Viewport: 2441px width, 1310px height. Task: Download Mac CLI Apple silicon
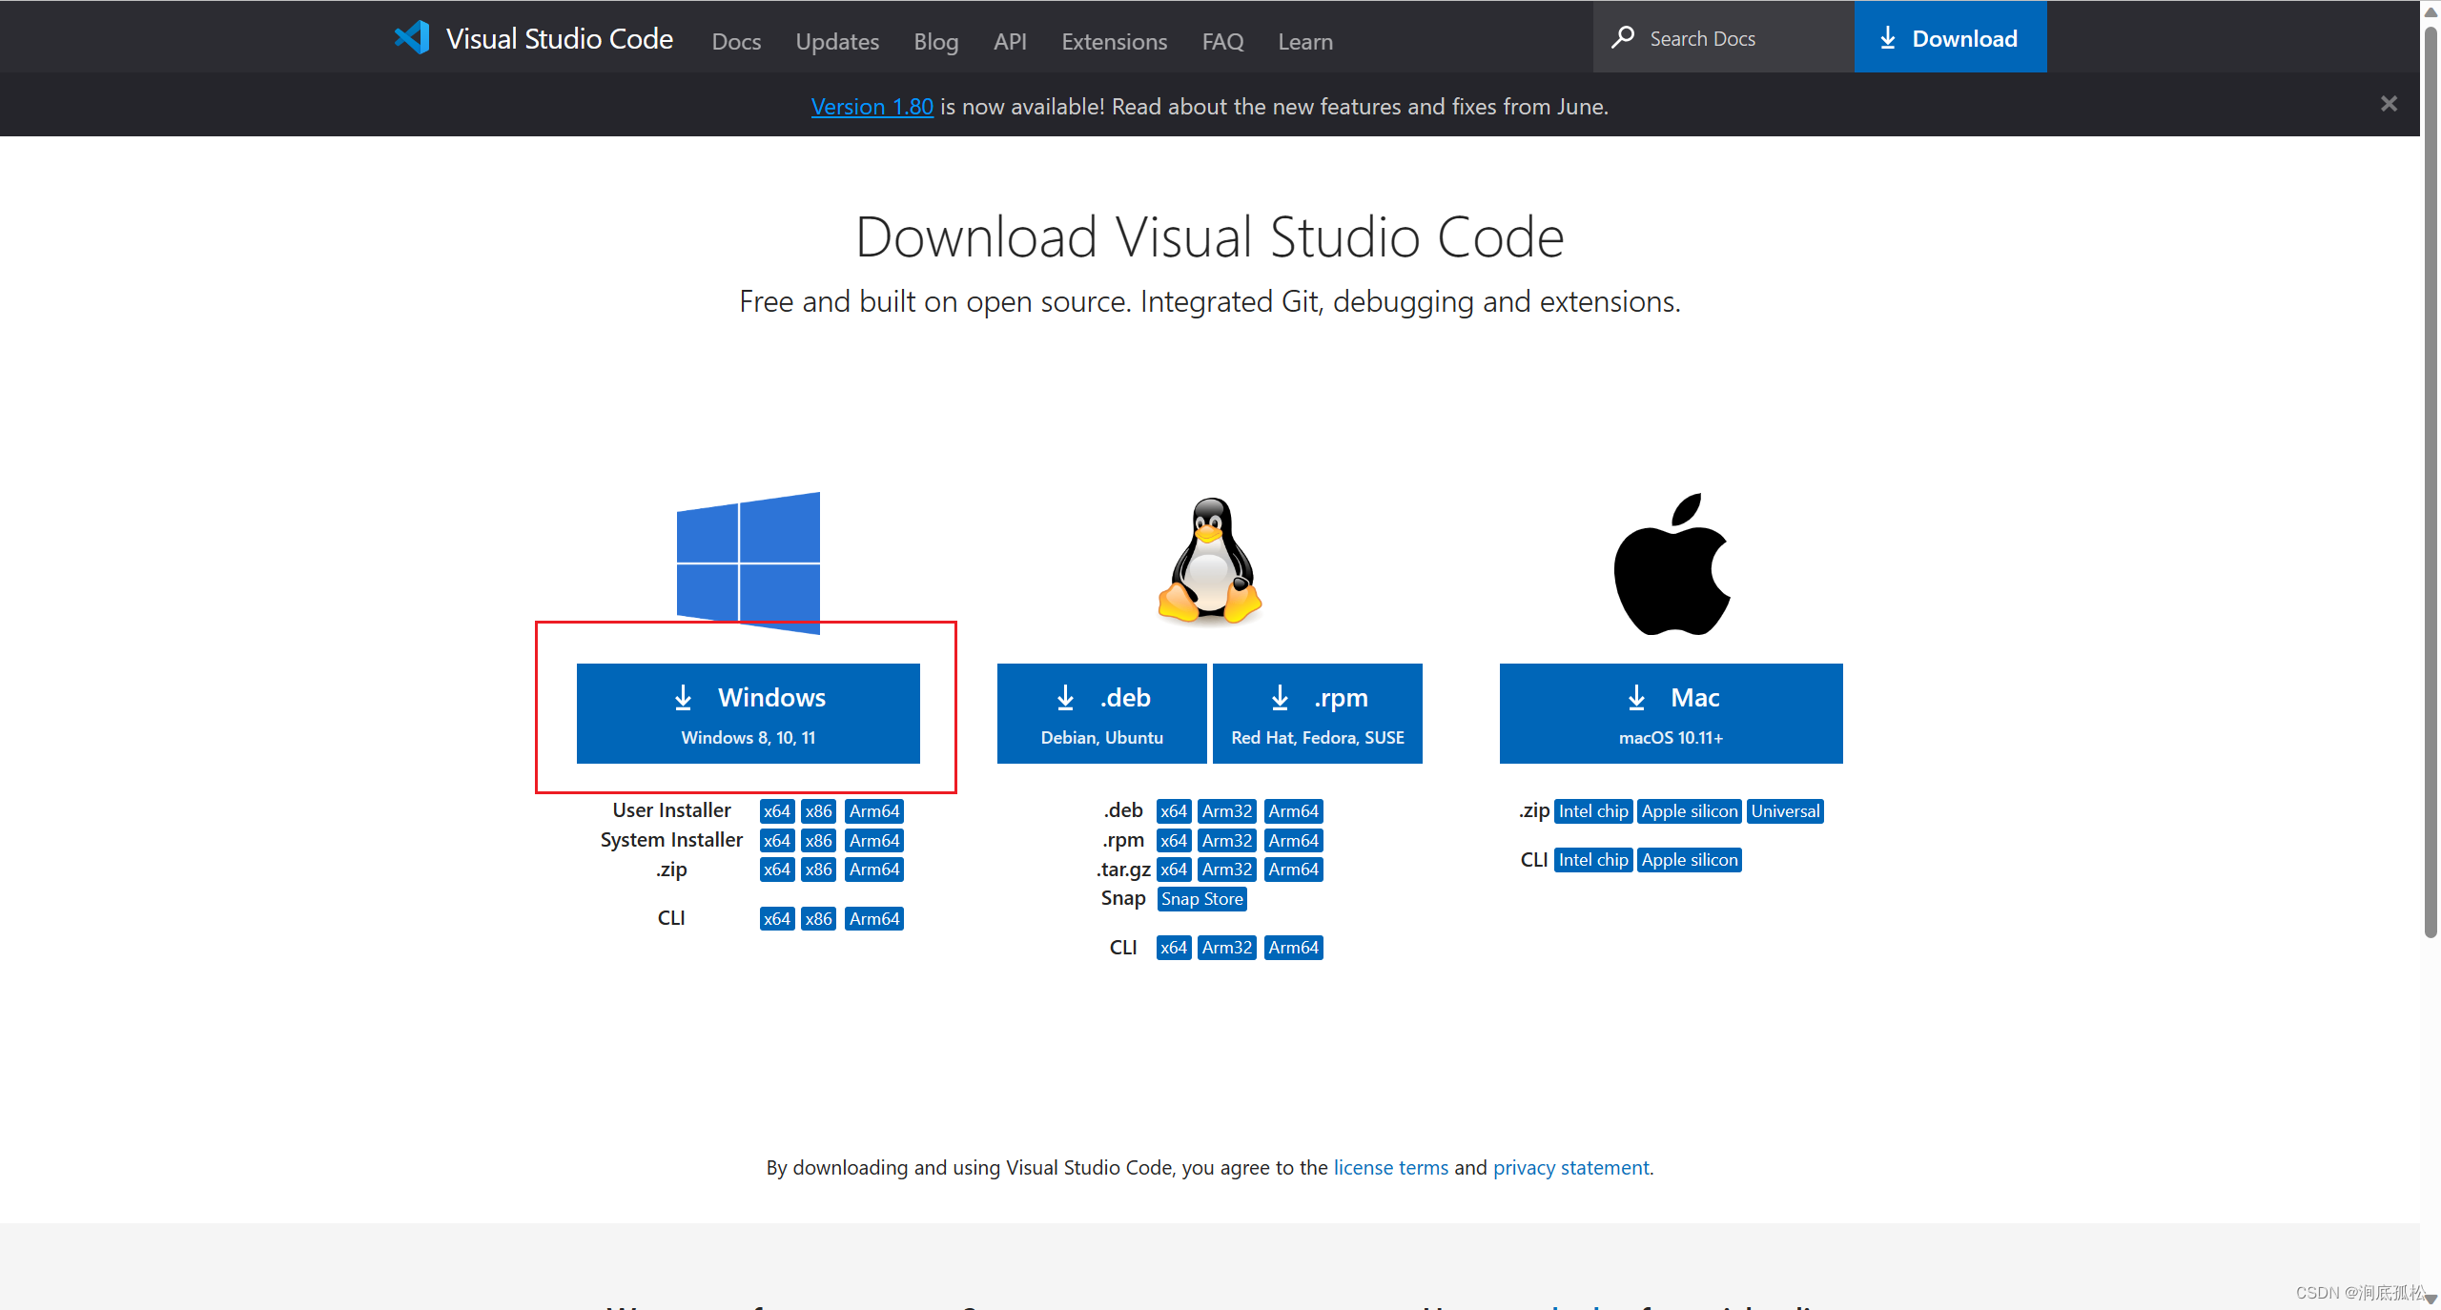(1690, 860)
